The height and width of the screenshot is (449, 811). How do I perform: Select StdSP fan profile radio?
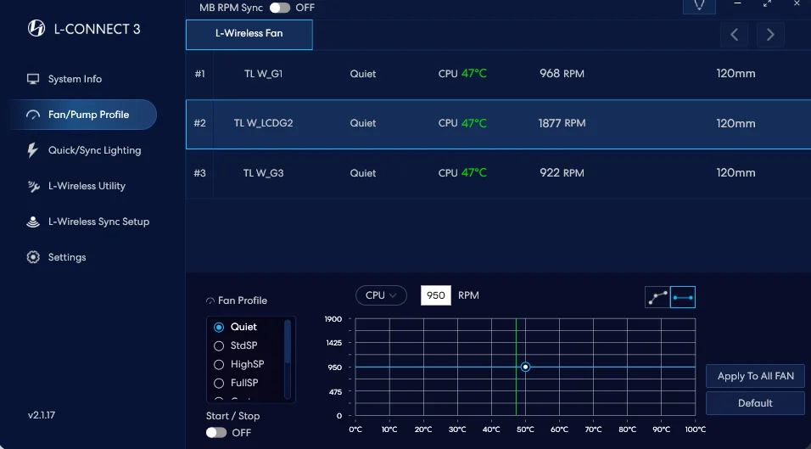219,345
